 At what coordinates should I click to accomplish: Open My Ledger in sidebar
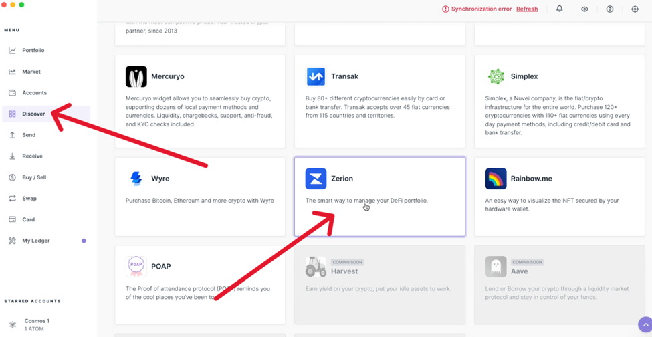(x=35, y=241)
